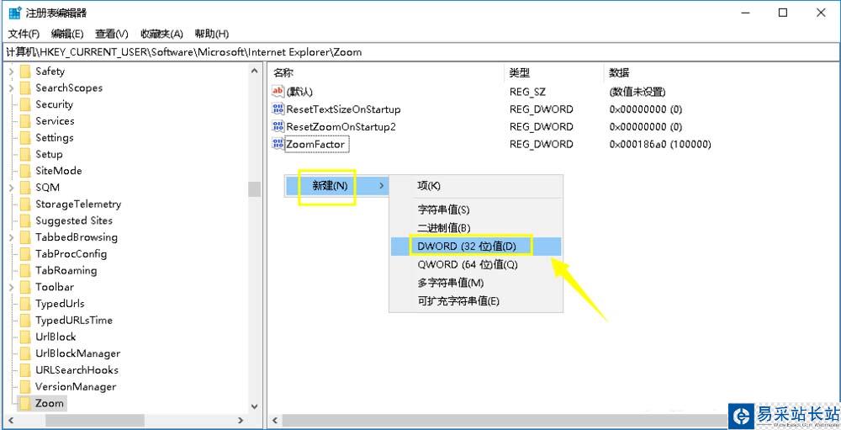Click the Services folder icon
The image size is (841, 430).
pyautogui.click(x=25, y=121)
